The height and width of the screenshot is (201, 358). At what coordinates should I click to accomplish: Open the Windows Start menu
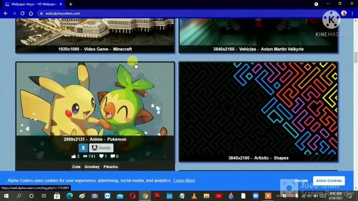click(x=6, y=196)
